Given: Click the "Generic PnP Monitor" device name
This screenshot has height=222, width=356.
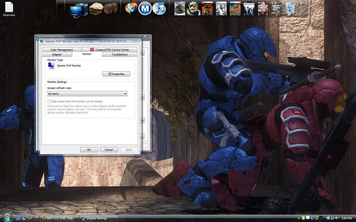Looking at the screenshot, I should pos(69,66).
